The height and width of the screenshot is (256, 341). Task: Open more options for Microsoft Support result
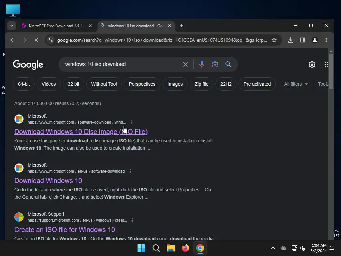[132, 220]
